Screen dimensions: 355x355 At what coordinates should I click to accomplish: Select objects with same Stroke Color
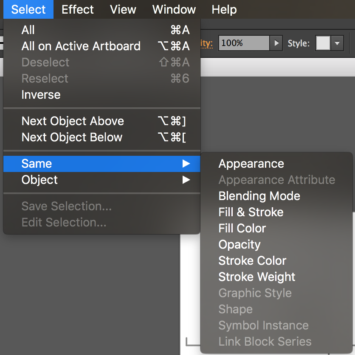click(252, 261)
